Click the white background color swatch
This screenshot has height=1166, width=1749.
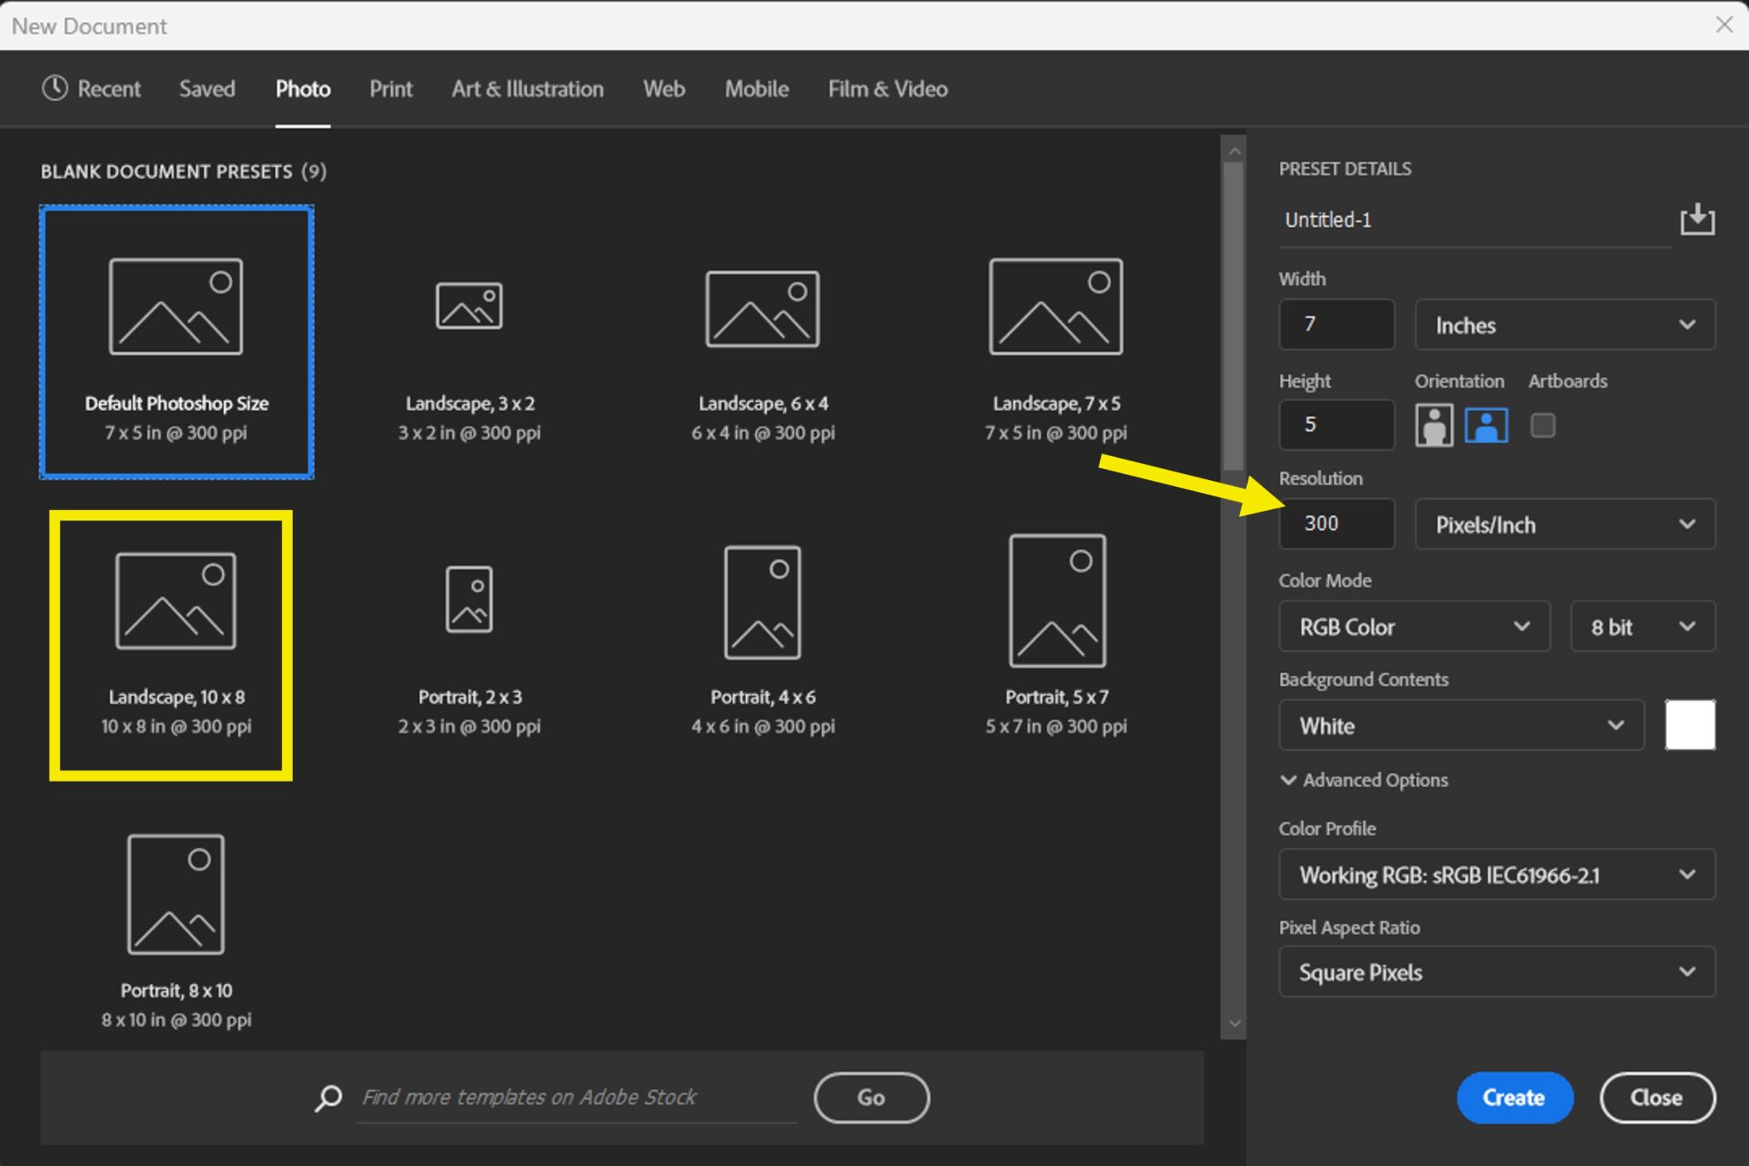tap(1690, 724)
